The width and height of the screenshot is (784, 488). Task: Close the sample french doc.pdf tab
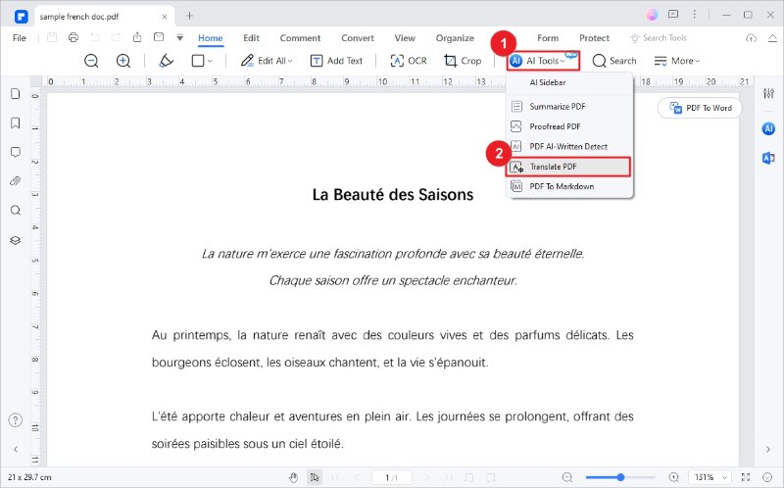(x=165, y=17)
